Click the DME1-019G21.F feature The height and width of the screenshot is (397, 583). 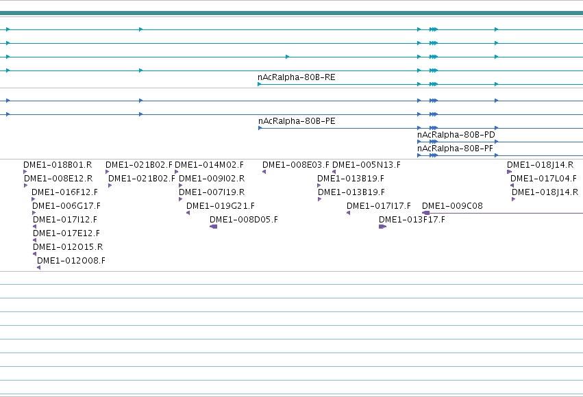click(221, 206)
